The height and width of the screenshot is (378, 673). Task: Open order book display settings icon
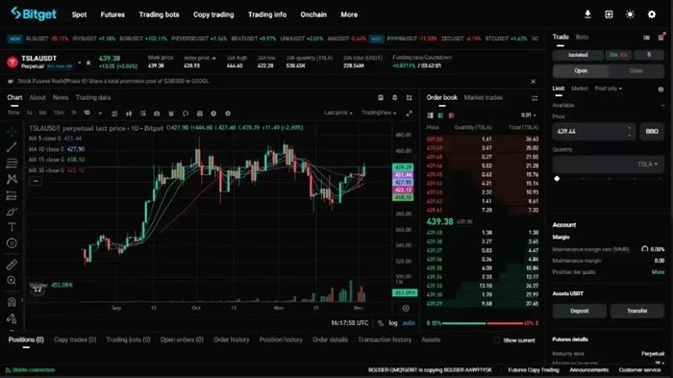point(535,98)
